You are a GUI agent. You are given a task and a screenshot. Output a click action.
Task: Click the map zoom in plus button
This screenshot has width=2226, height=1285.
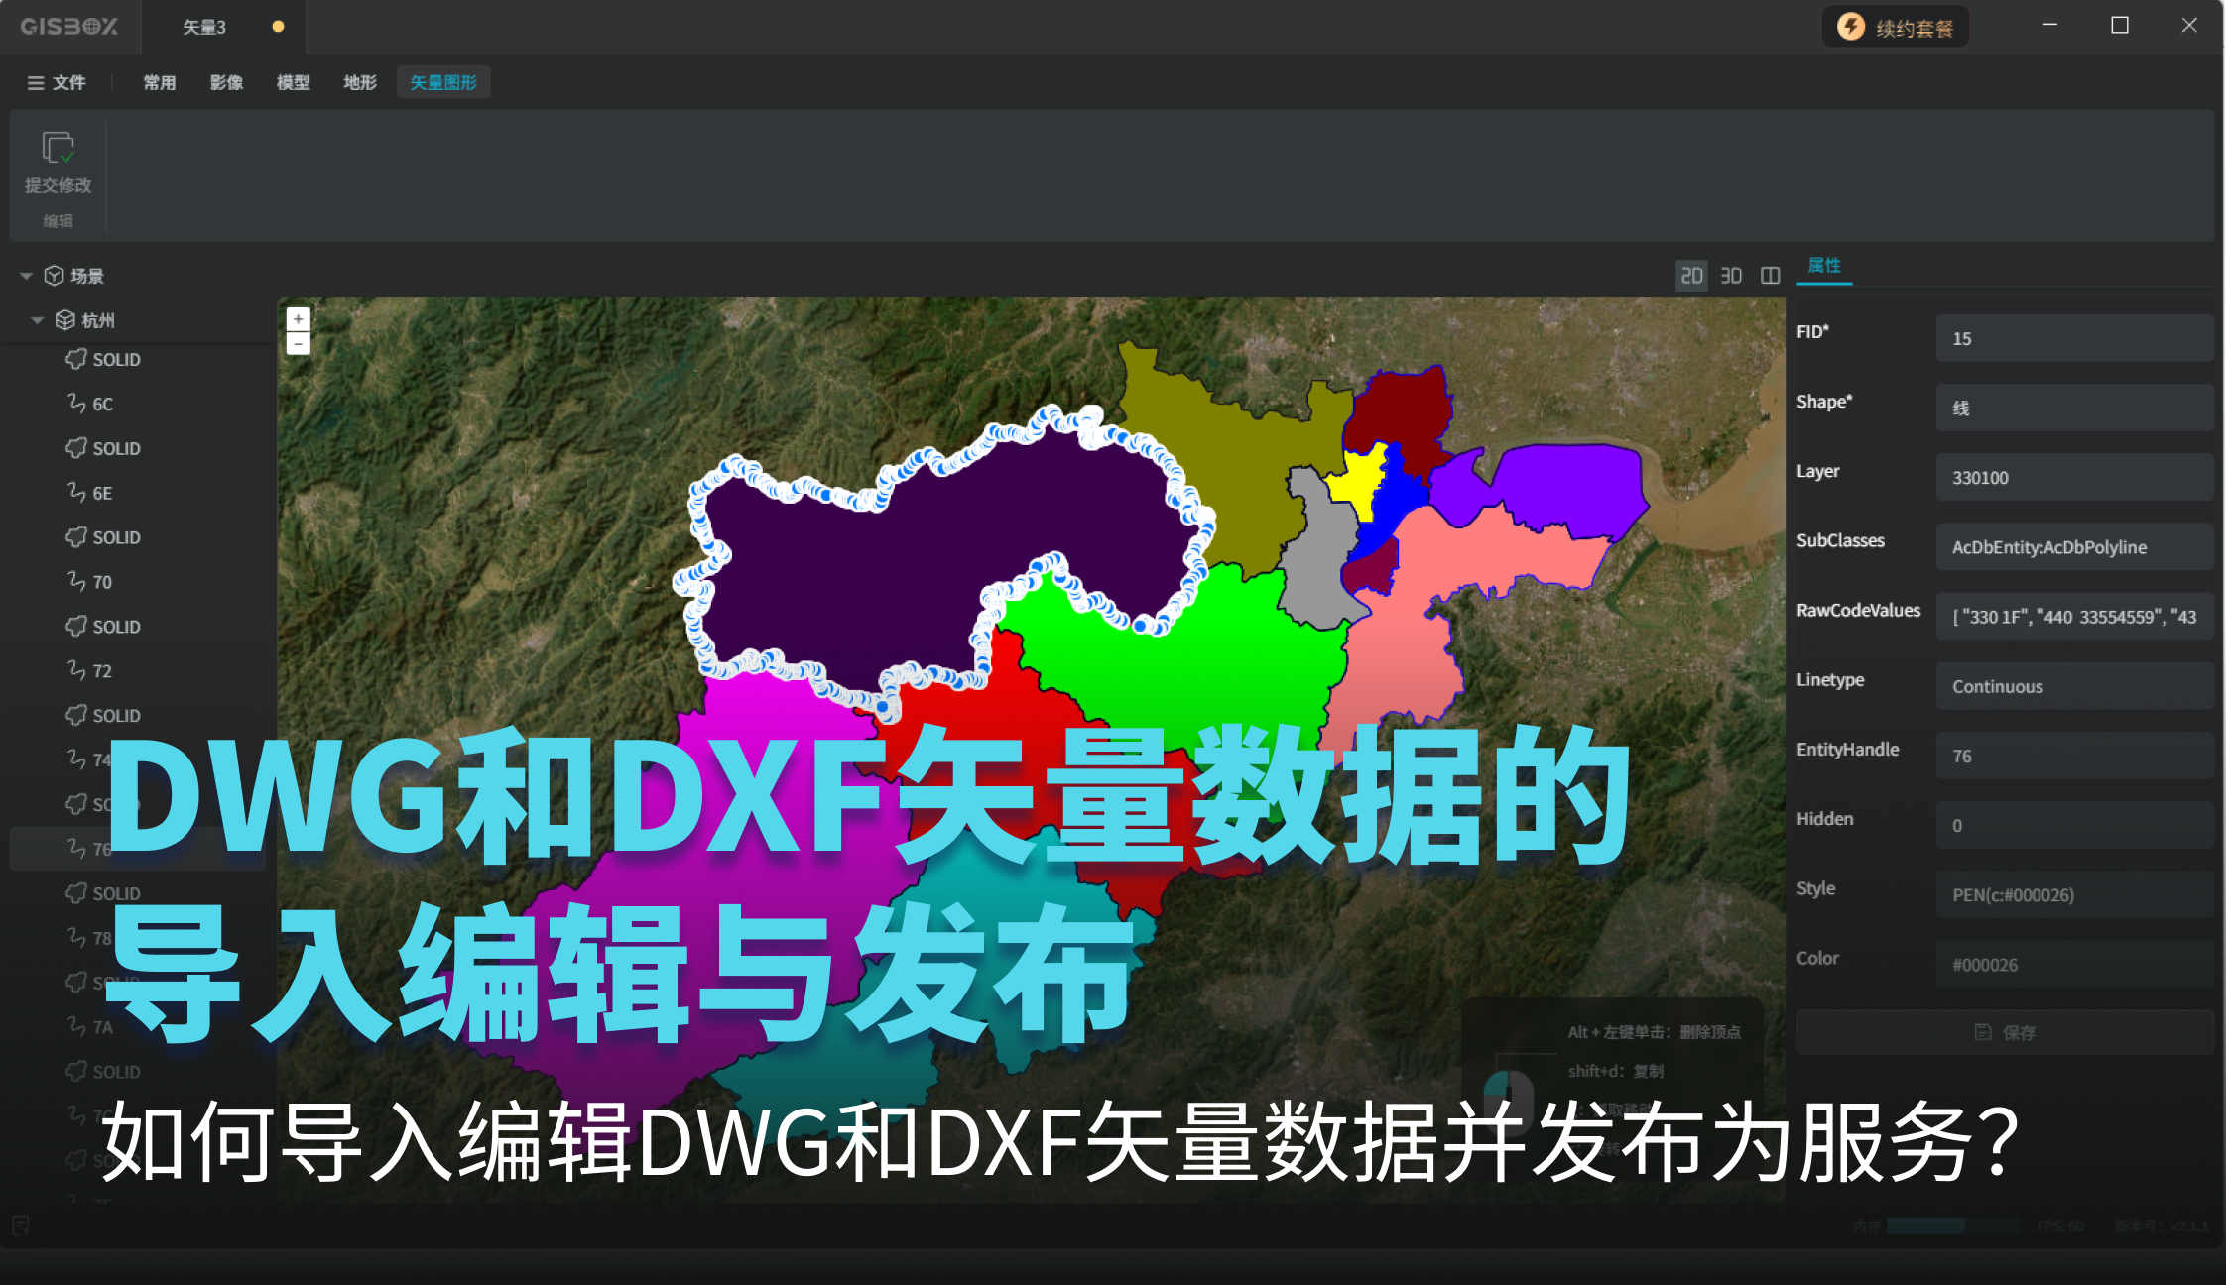(298, 319)
